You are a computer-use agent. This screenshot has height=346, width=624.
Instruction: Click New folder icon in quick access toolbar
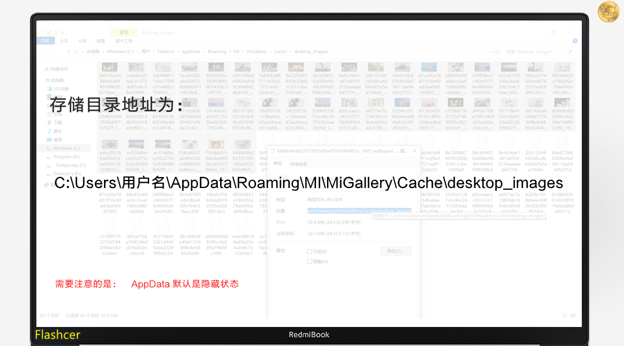coord(56,32)
